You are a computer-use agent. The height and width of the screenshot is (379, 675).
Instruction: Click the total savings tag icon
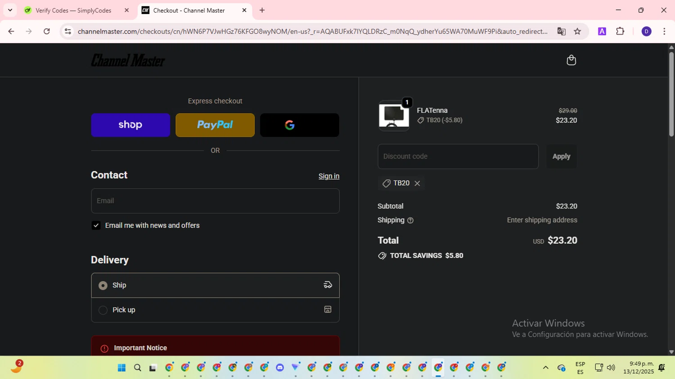click(x=382, y=256)
